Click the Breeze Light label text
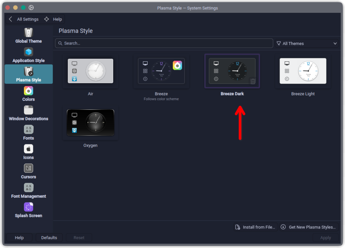This screenshot has height=248, width=345. coord(303,94)
